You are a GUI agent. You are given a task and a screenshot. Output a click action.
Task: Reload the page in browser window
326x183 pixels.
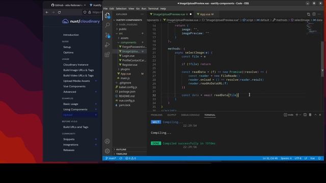point(59,12)
